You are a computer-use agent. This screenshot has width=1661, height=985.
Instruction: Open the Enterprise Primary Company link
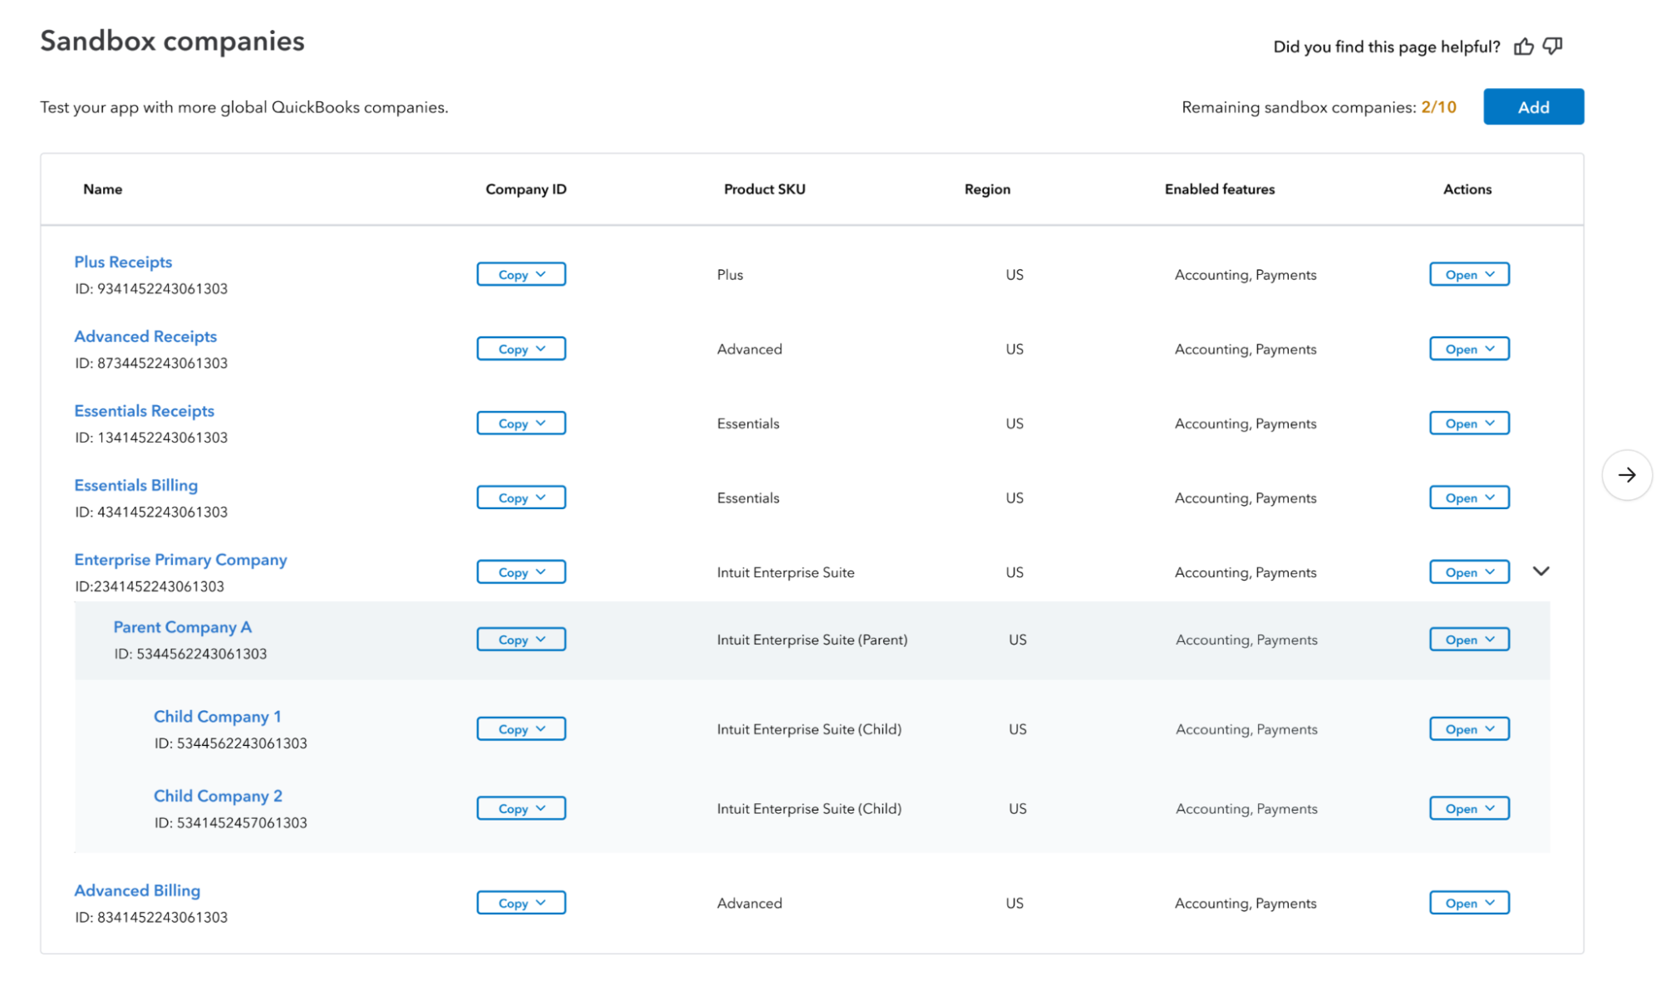point(180,560)
